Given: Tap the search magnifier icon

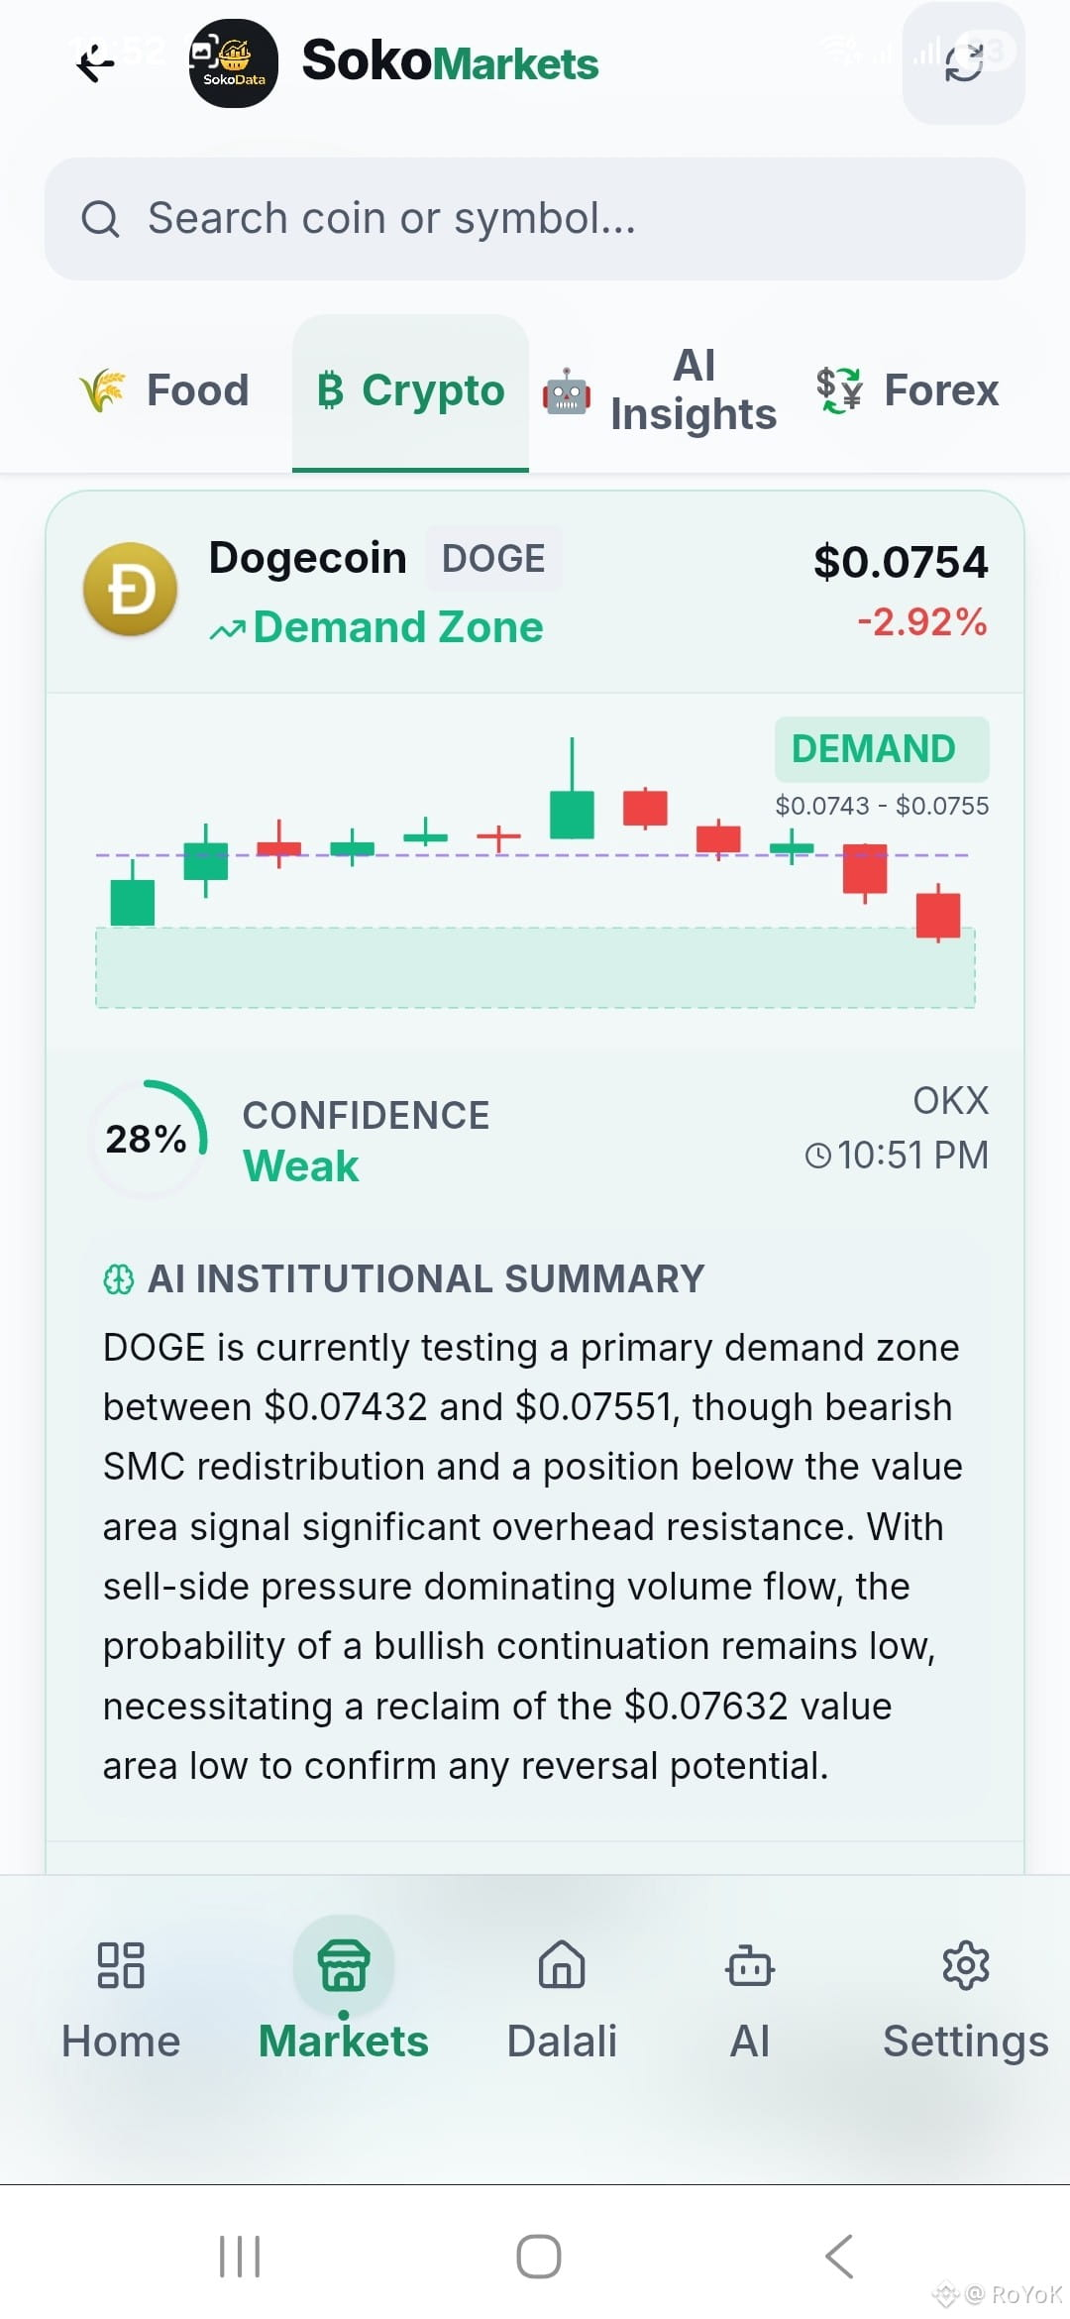Looking at the screenshot, I should pos(100,218).
